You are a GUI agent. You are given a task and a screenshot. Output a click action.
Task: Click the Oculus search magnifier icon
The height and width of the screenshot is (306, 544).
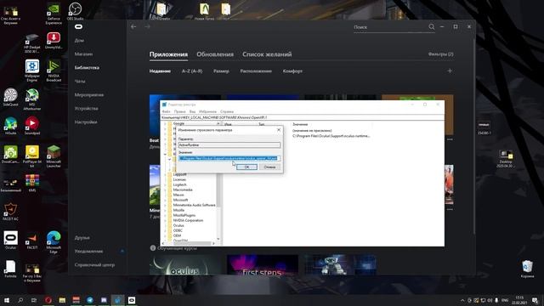point(431,26)
